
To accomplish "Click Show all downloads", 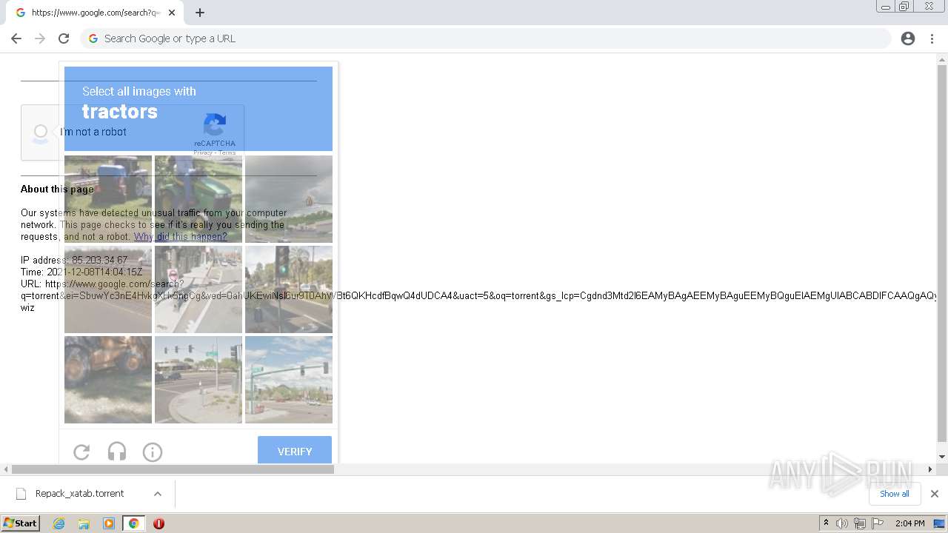I will (x=894, y=494).
